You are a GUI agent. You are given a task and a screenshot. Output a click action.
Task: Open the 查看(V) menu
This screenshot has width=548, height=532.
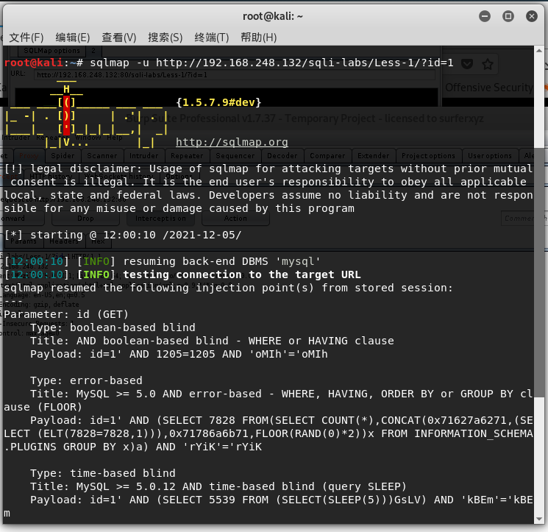pos(119,38)
